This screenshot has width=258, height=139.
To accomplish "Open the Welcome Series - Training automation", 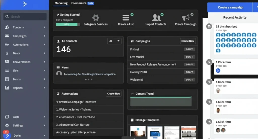I will point(88,109).
